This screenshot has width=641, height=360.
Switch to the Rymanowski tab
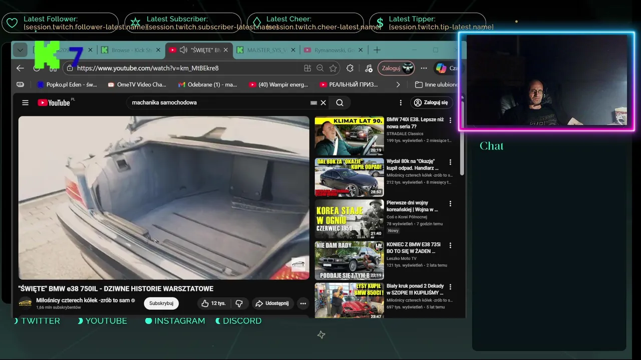pos(333,50)
